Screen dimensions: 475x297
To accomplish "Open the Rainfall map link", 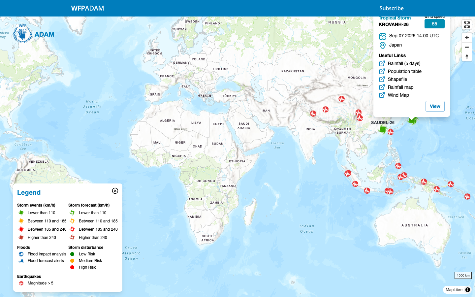I will (x=400, y=87).
